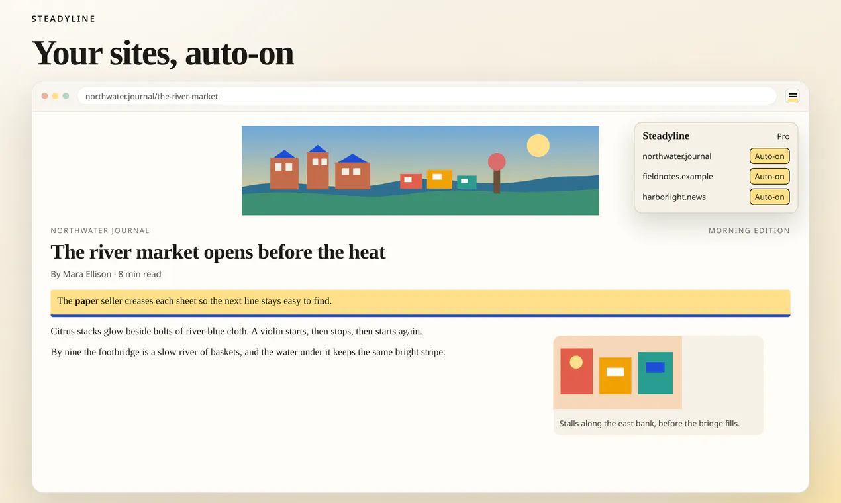Screen dimensions: 841x503
Task: Toggle Auto-on for harborlight.news
Action: (769, 197)
